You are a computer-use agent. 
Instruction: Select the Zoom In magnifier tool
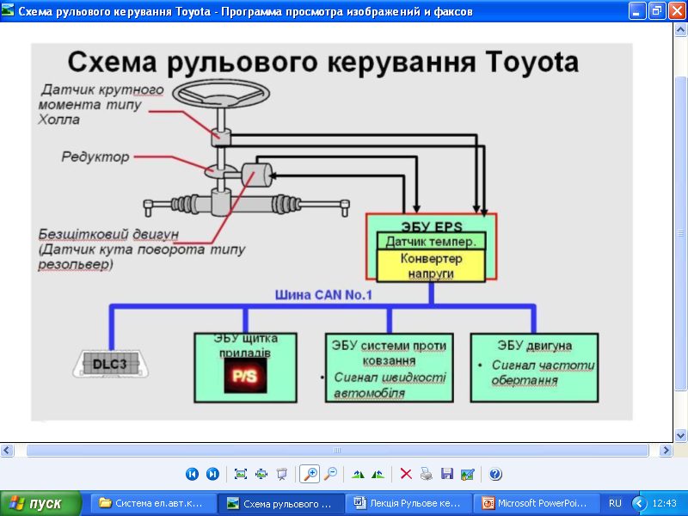pos(310,474)
